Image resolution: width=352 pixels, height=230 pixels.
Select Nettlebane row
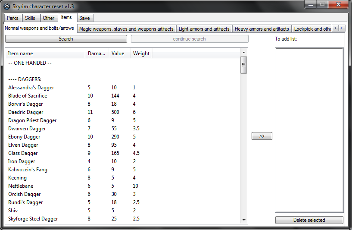[123, 186]
